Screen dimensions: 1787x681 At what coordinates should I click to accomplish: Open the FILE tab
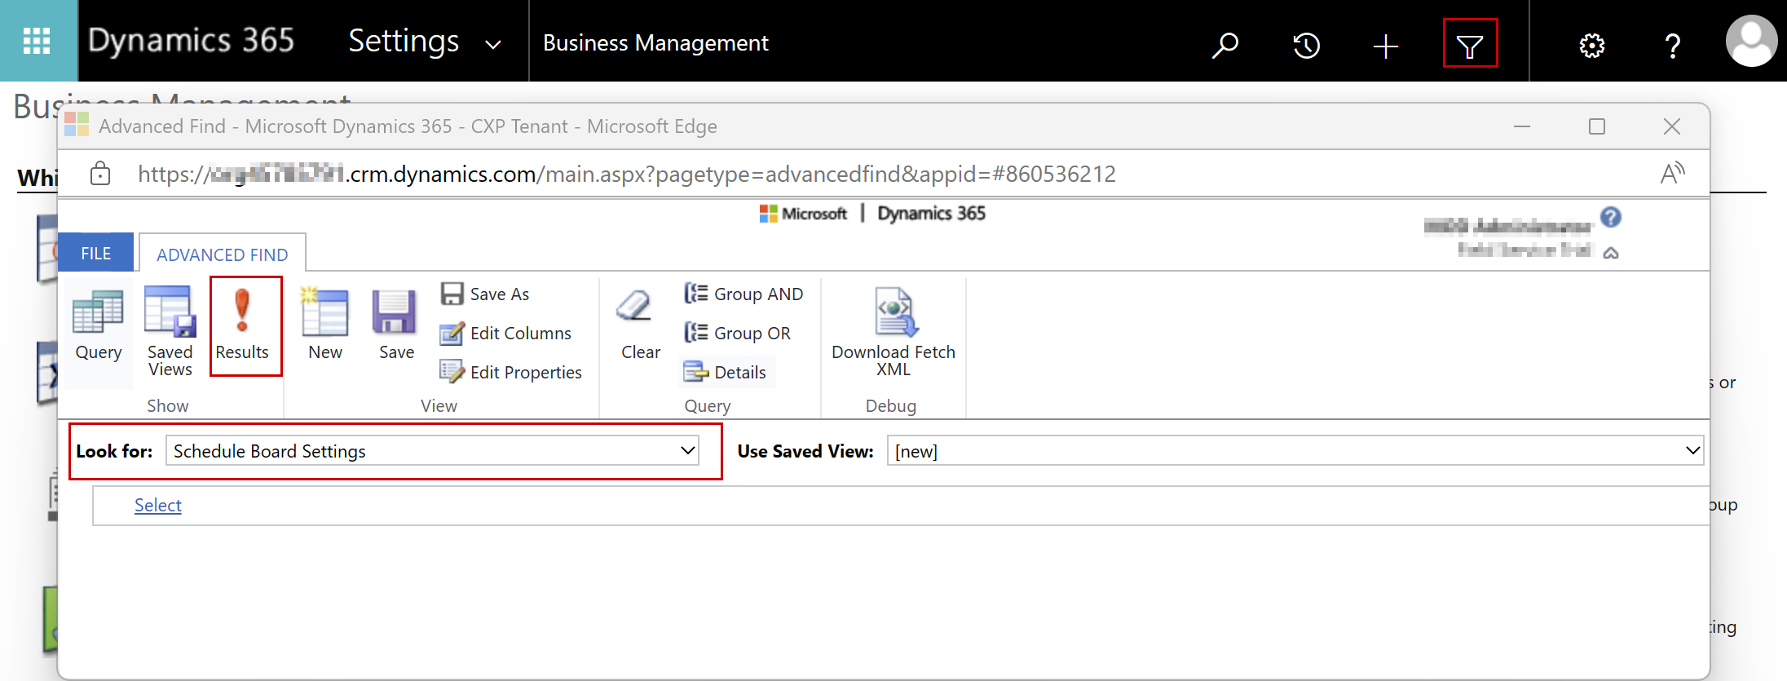(x=95, y=253)
